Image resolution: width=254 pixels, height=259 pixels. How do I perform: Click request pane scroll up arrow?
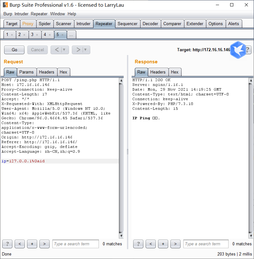tap(121, 80)
